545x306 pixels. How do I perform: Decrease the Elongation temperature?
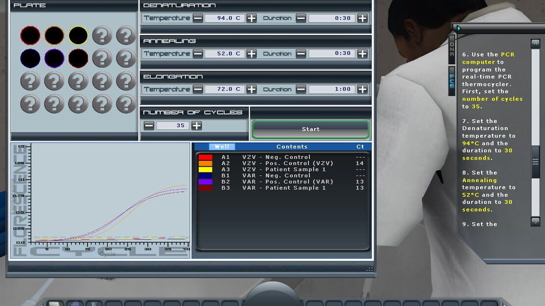(x=198, y=89)
